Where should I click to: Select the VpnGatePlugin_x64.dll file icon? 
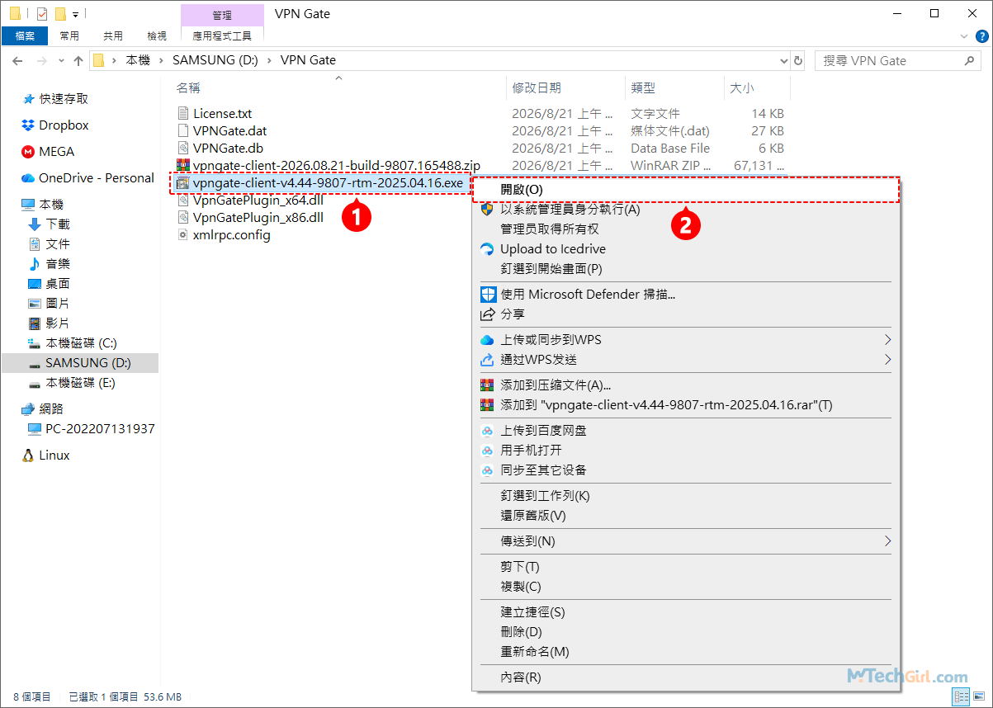[x=183, y=200]
